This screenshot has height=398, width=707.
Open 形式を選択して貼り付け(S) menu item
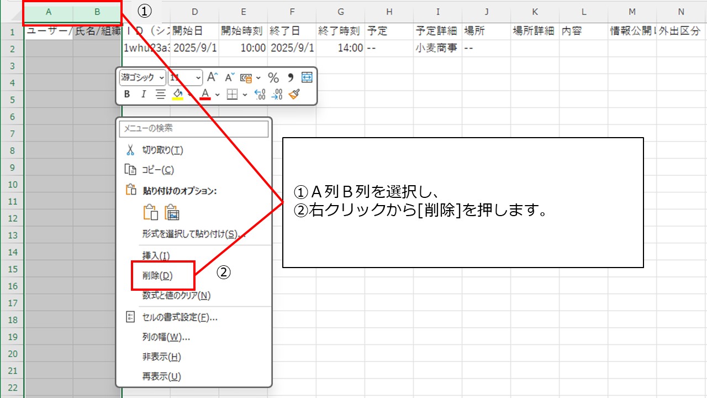(194, 234)
